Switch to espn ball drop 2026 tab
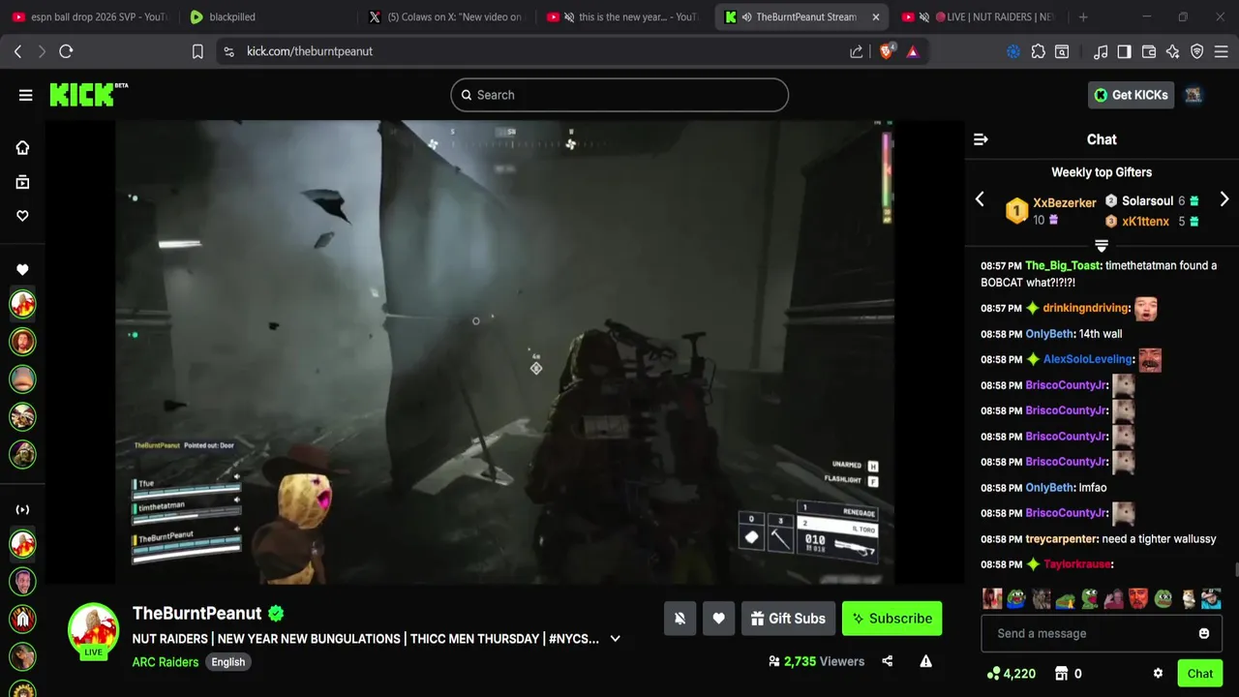 pyautogui.click(x=89, y=16)
